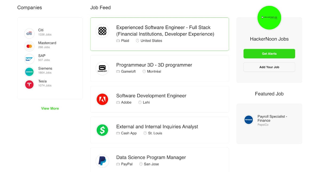Viewport: 320px width, 172px height.
Task: Open the Payroll Specialist - Finance featured job
Action: tap(272, 118)
